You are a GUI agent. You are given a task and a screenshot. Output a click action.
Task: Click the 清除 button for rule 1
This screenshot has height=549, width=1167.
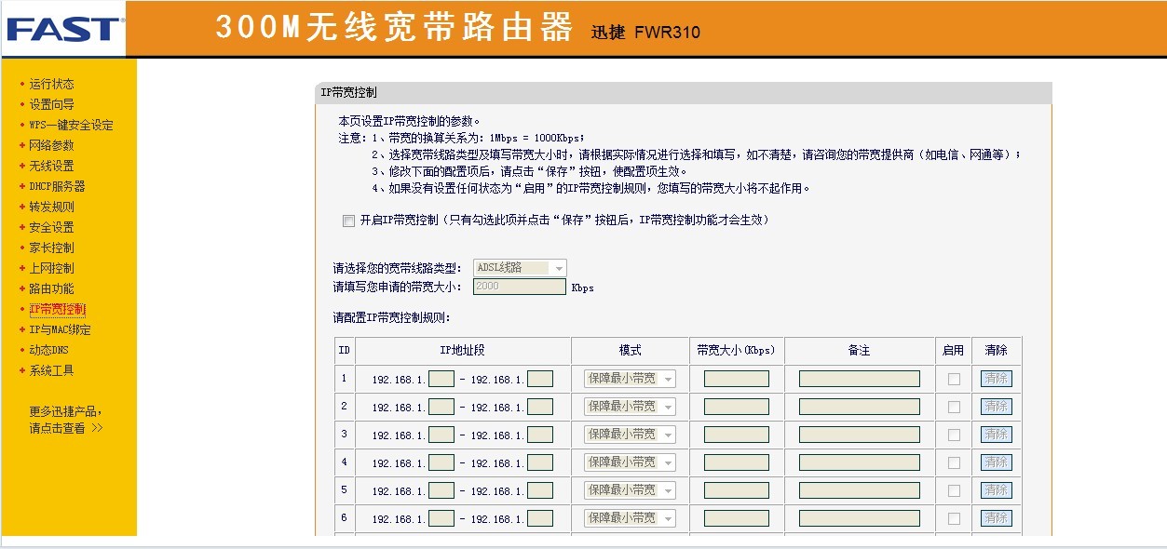pyautogui.click(x=997, y=378)
